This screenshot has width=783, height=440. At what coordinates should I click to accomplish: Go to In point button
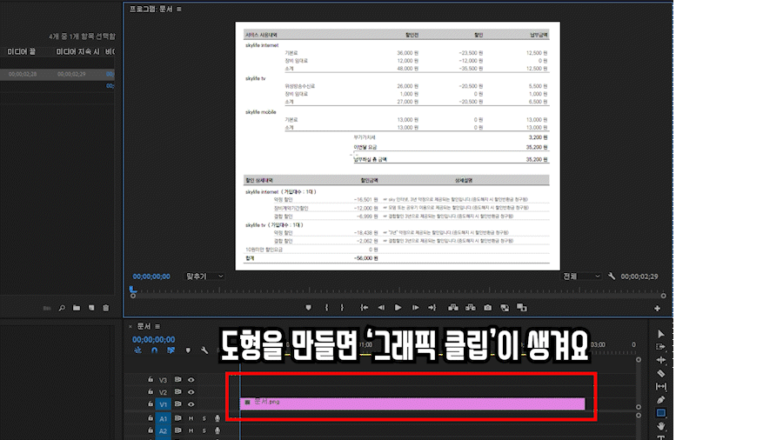pos(364,308)
